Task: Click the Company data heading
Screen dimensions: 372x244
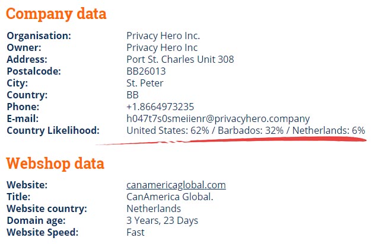Action: coord(56,14)
